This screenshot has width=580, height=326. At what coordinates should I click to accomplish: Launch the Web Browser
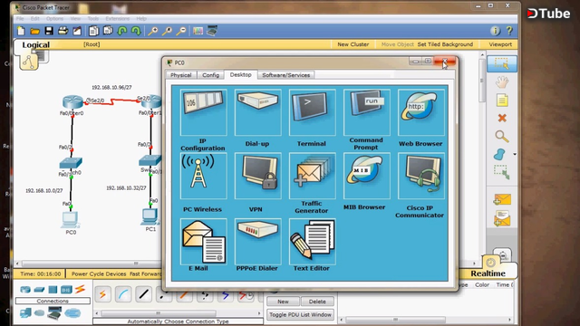click(x=420, y=112)
